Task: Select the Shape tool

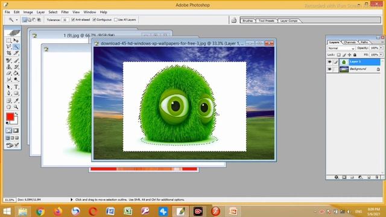Action: click(x=16, y=93)
